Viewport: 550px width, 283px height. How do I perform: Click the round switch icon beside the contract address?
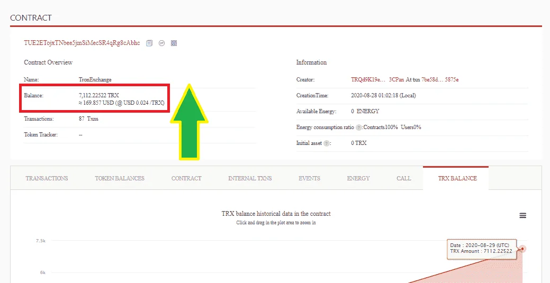coord(161,43)
